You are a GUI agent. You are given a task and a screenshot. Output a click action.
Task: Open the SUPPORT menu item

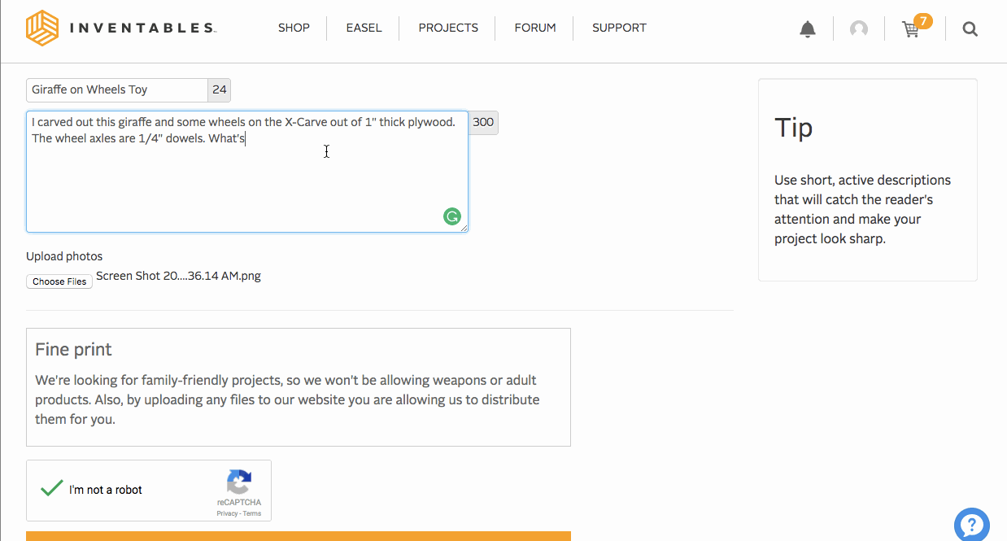(619, 28)
